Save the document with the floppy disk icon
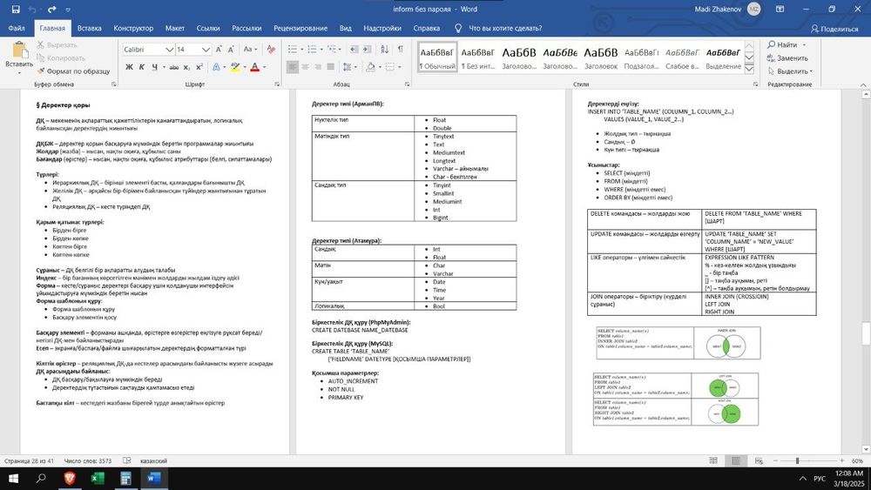The image size is (871, 490). coord(16,10)
